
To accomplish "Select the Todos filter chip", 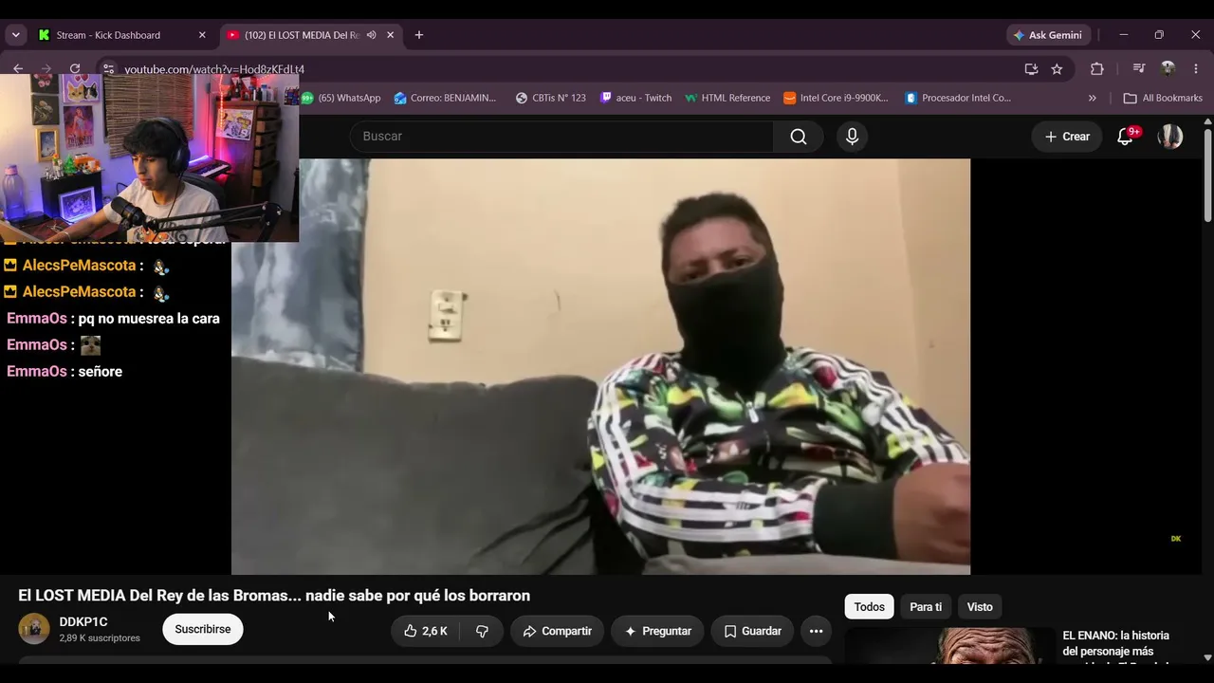I will [x=870, y=607].
